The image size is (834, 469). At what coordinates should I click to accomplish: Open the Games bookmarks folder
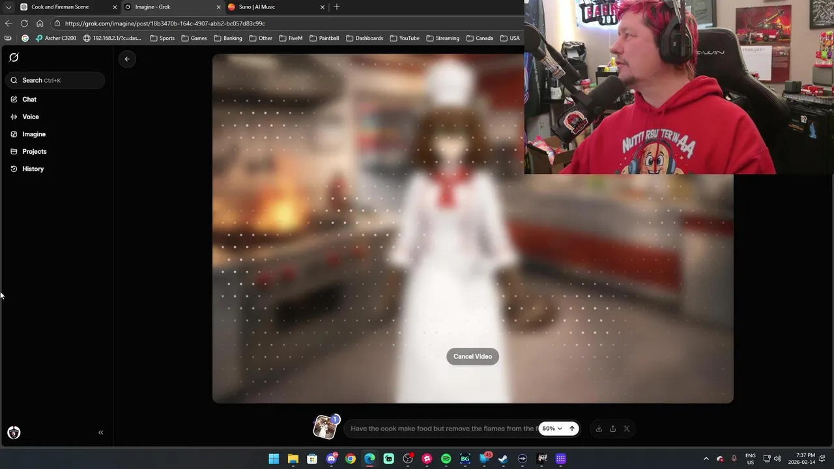[x=194, y=38]
